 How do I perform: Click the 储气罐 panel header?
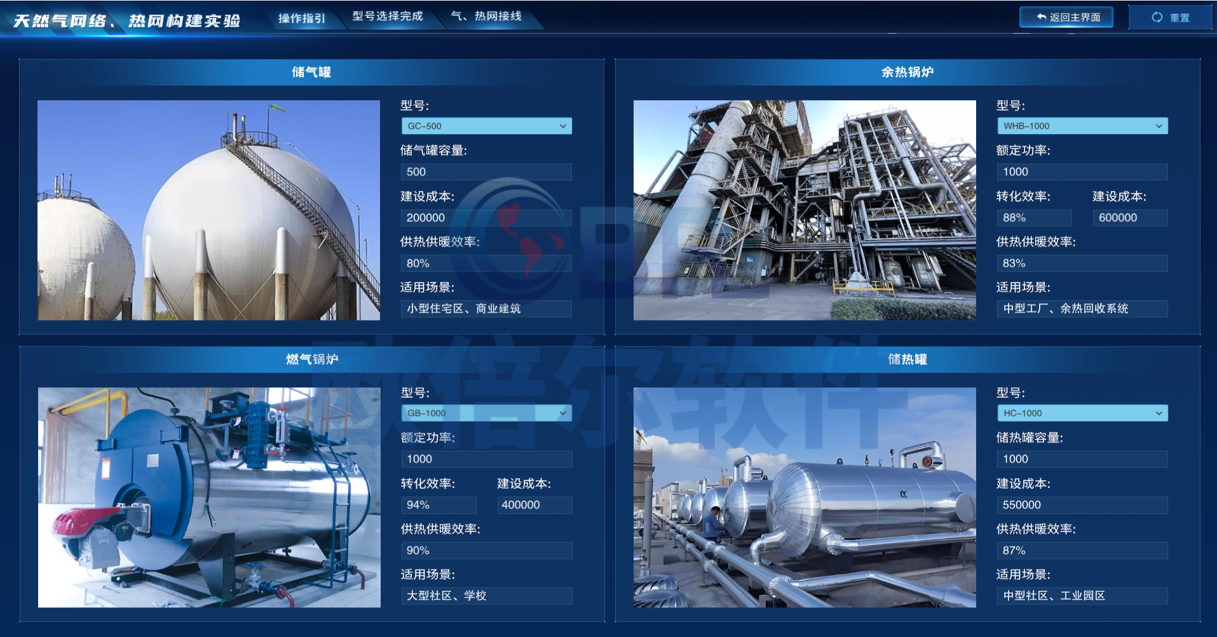311,72
